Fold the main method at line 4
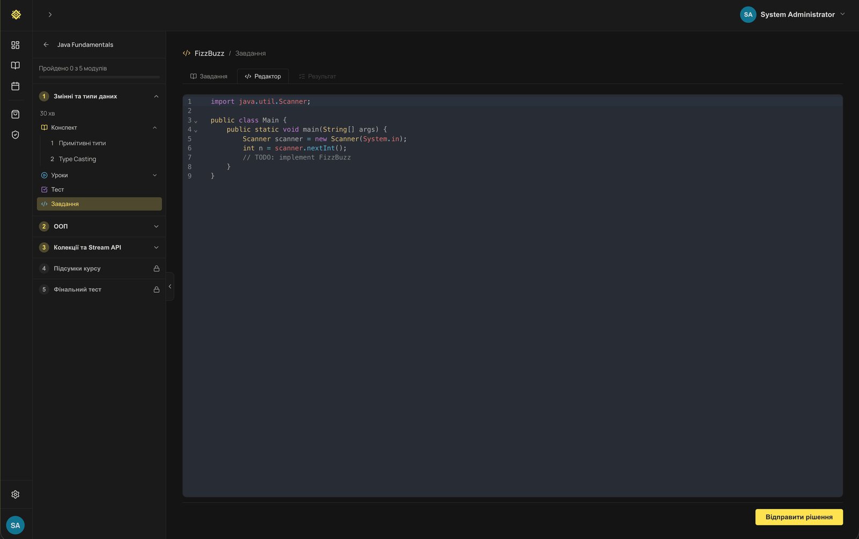The image size is (859, 539). 196,130
